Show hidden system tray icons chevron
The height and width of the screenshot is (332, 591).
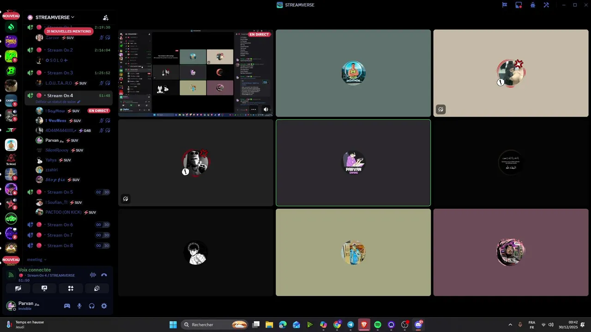tap(510, 325)
